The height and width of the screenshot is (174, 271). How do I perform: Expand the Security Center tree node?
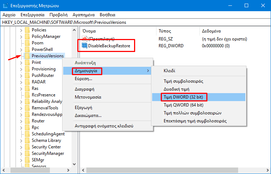21,147
